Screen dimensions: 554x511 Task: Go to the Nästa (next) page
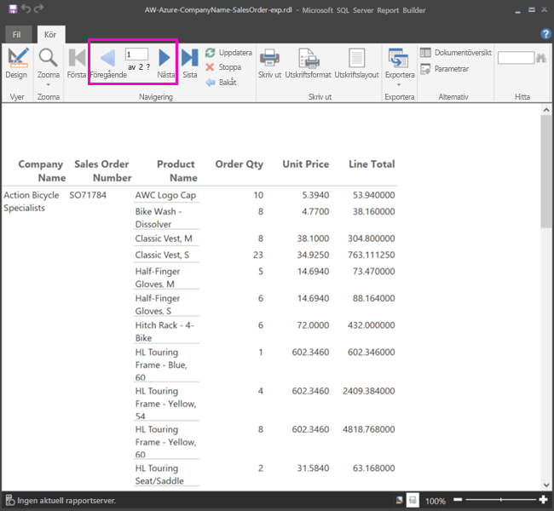(165, 63)
